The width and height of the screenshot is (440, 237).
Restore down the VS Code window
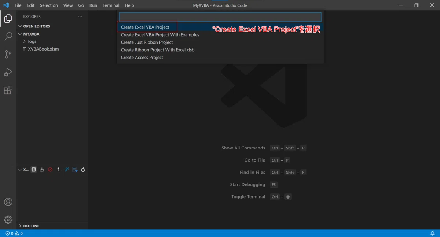pos(416,5)
